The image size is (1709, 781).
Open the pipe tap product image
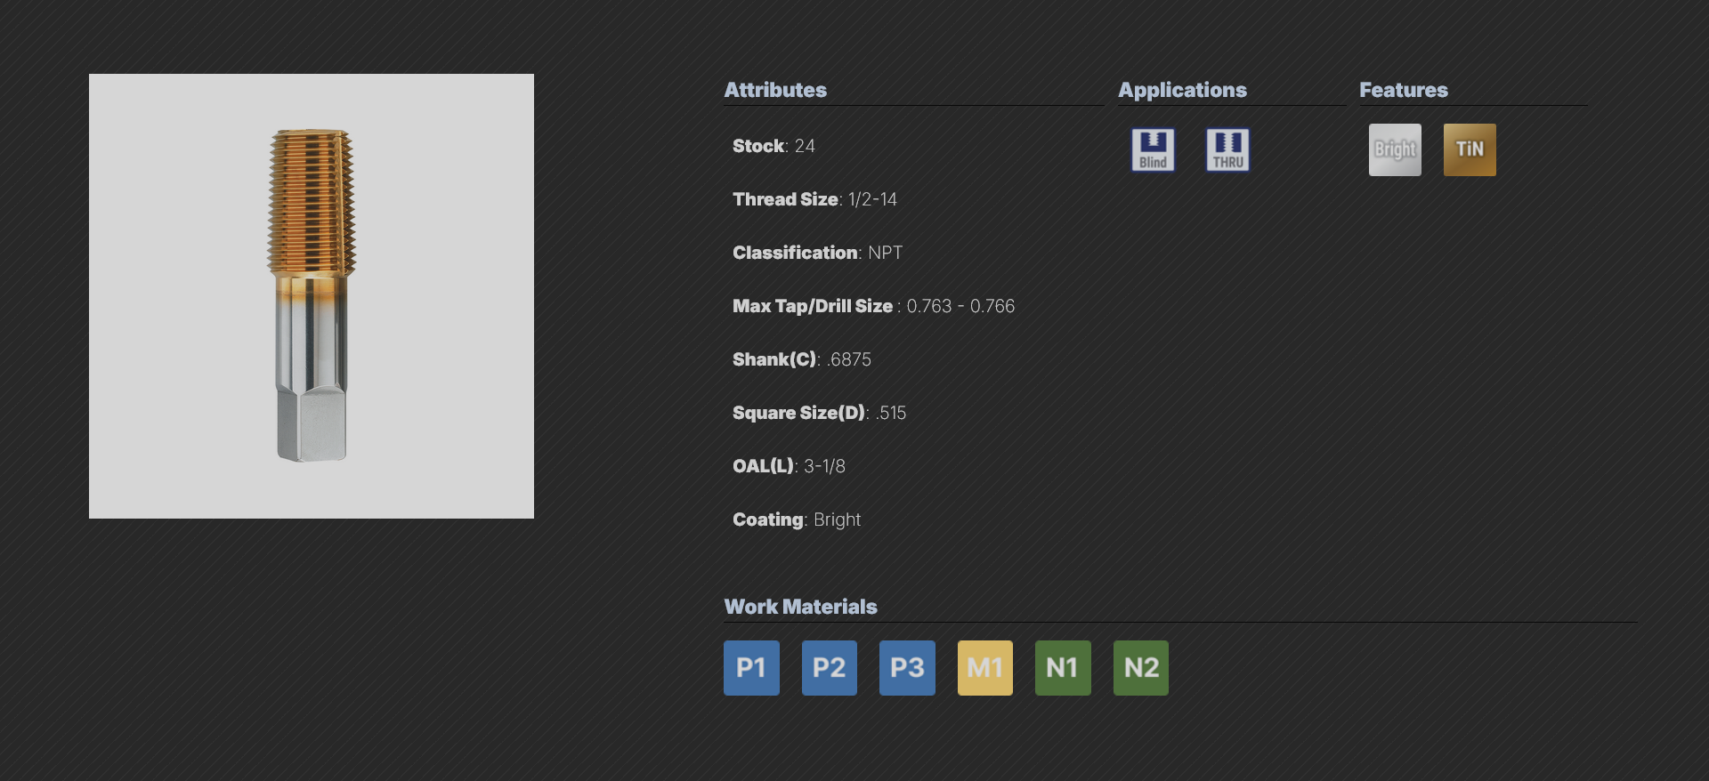312,296
